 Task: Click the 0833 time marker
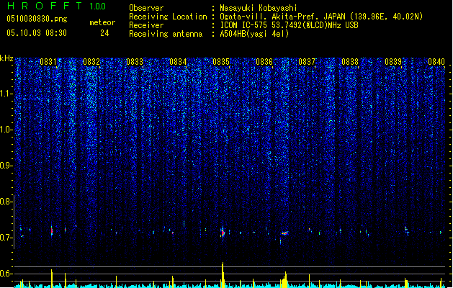pos(135,62)
